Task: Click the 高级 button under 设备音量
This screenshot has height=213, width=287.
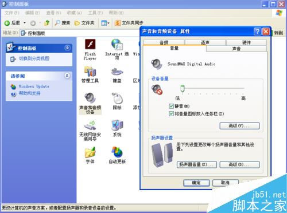Action: point(239,126)
